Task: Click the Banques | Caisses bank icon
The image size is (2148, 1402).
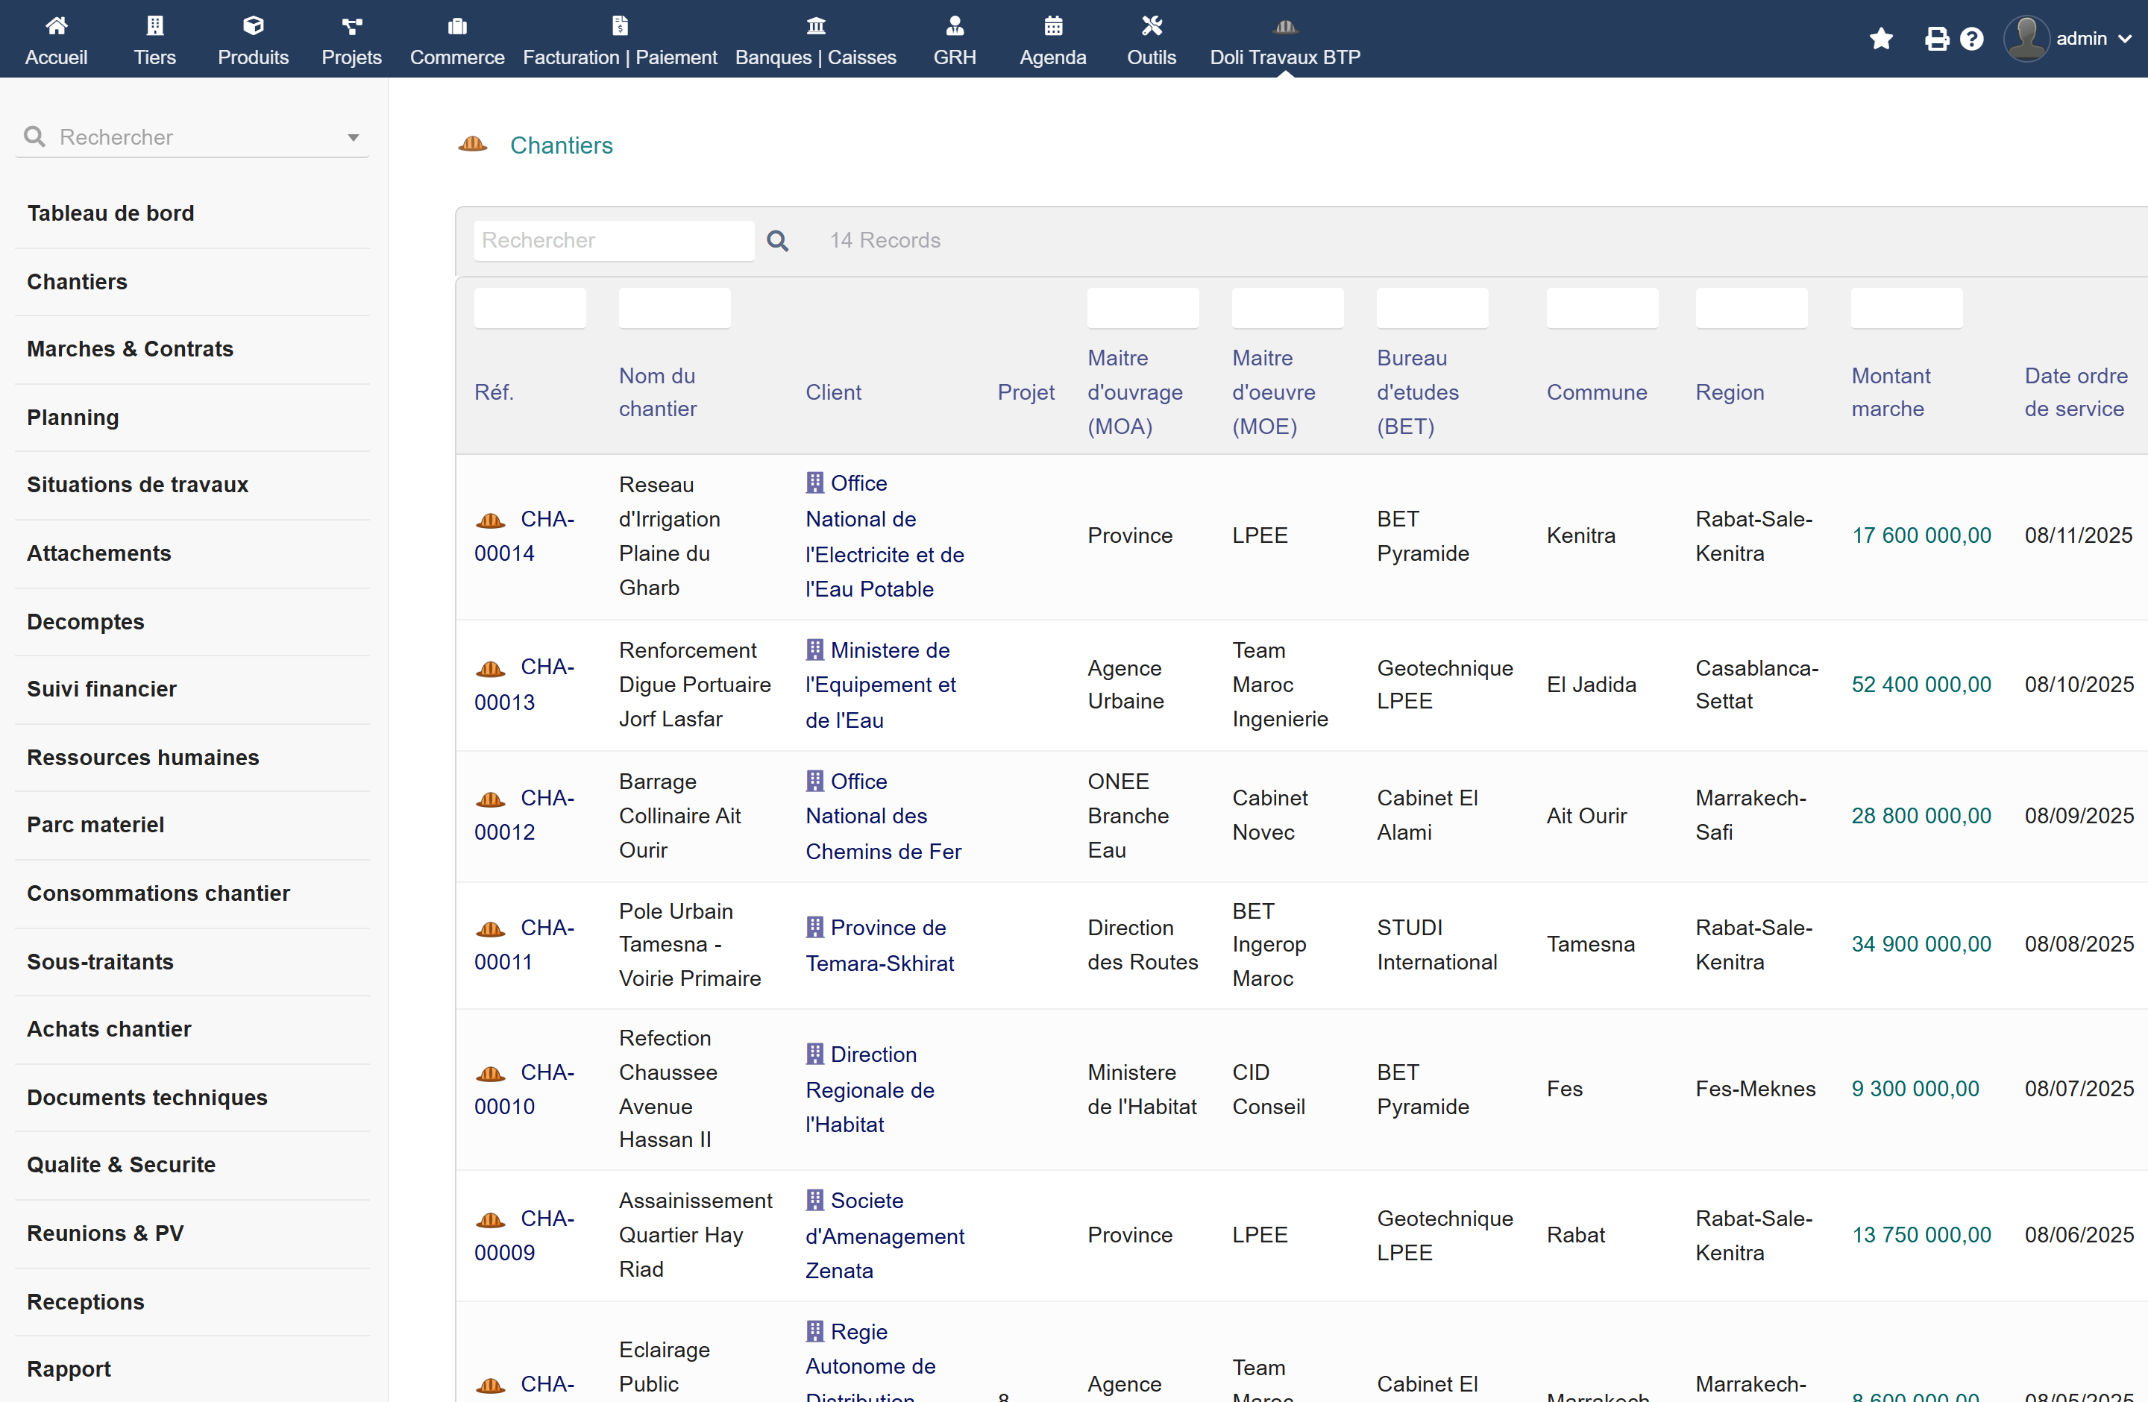Action: pos(816,25)
